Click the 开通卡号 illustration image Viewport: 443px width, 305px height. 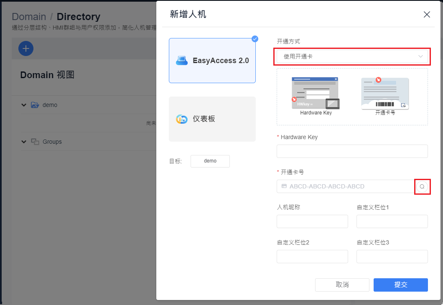[385, 93]
